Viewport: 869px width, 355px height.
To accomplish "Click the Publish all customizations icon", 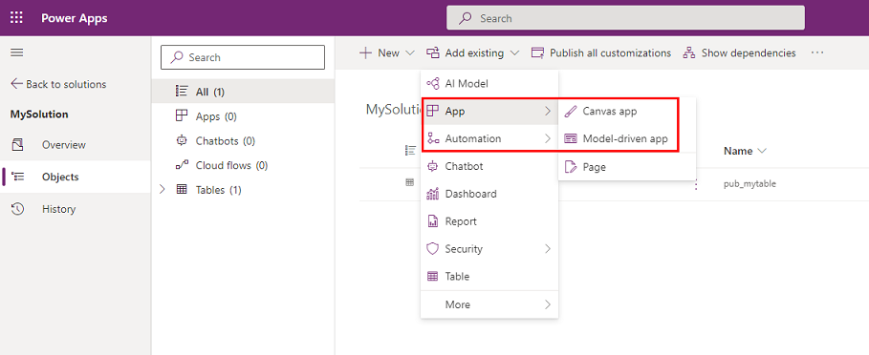I will point(537,53).
